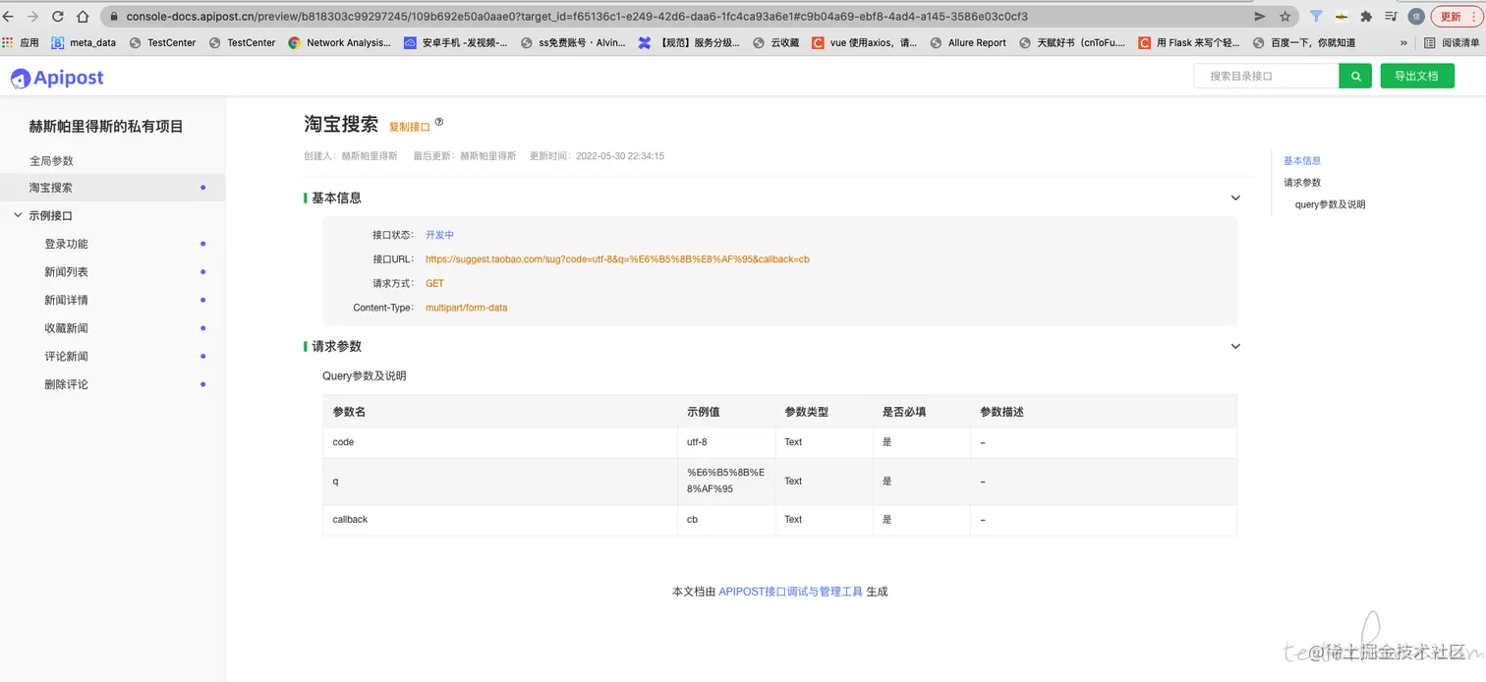Open the ss免费账号 bookmark
Viewport: 1486px width, 682px height.
pos(573,42)
